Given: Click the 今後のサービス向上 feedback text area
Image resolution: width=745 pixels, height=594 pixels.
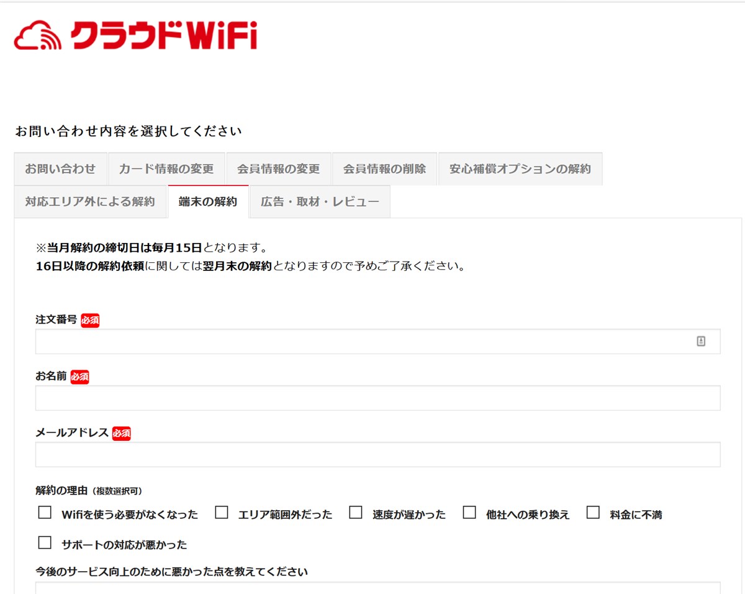Looking at the screenshot, I should pos(377,588).
